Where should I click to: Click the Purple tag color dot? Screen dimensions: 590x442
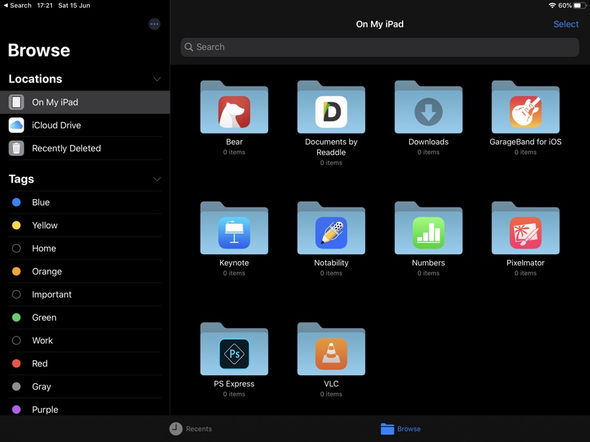(16, 409)
